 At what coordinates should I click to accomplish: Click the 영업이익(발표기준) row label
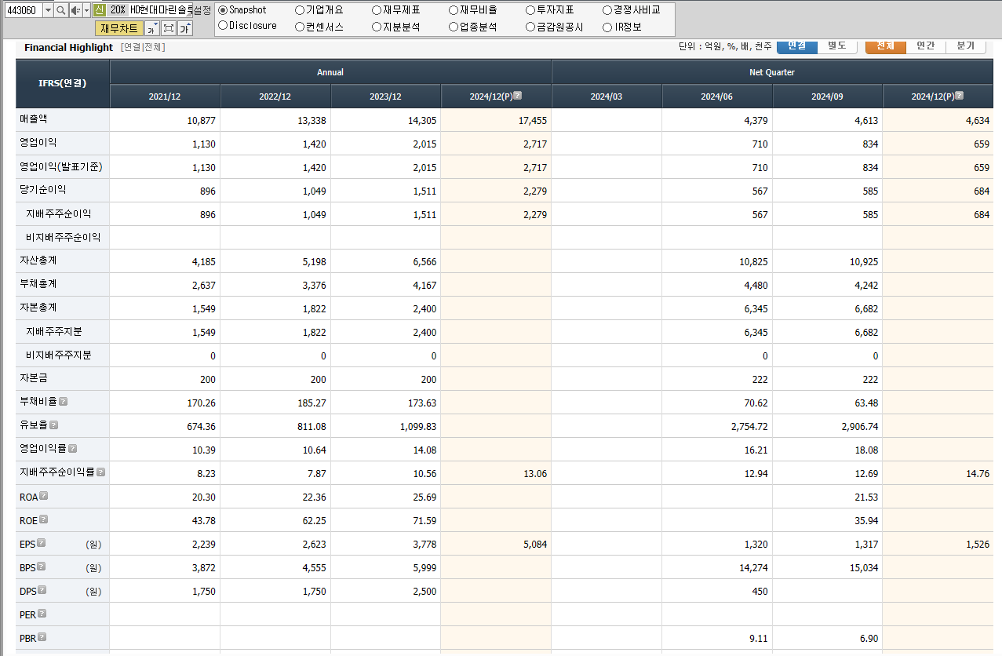point(61,166)
